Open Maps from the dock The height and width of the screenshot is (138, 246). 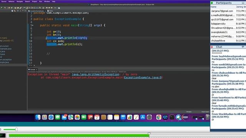coord(71,117)
